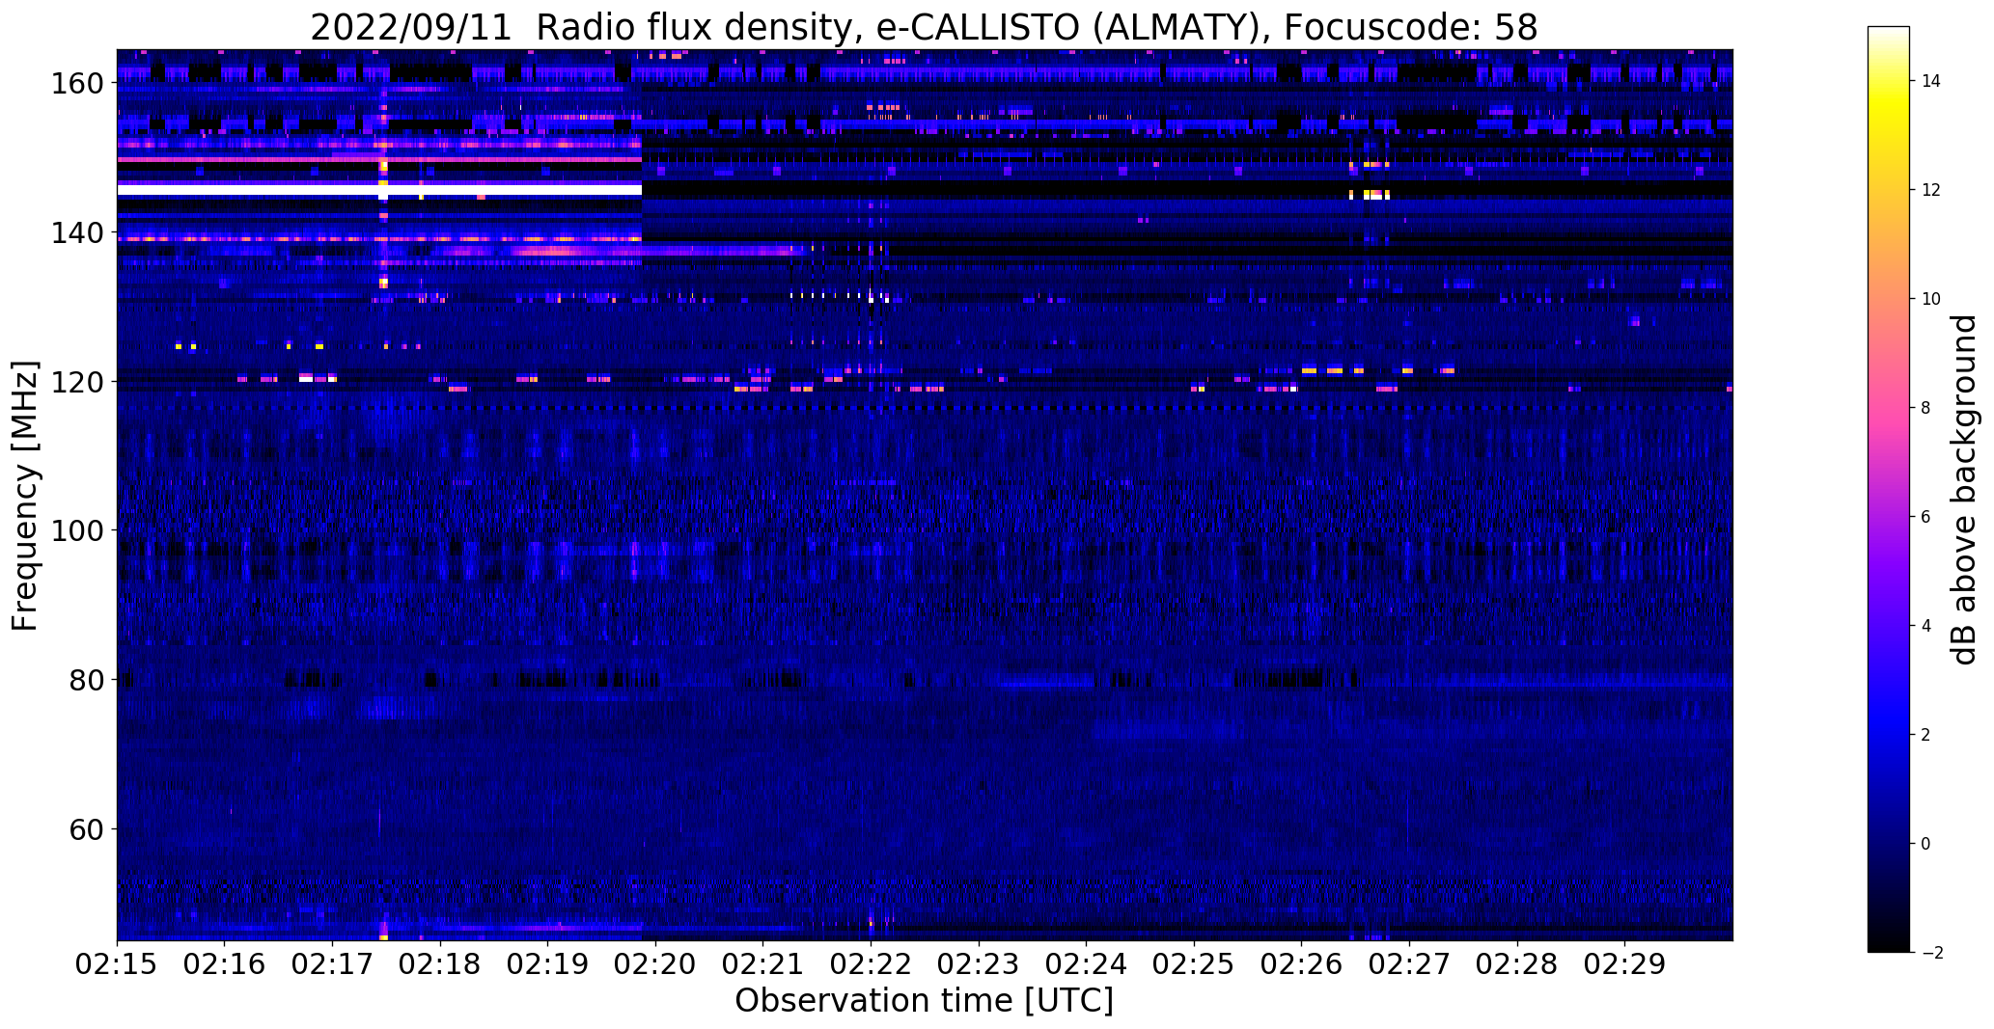Click the bright white band near 145 MHz

pos(379,191)
